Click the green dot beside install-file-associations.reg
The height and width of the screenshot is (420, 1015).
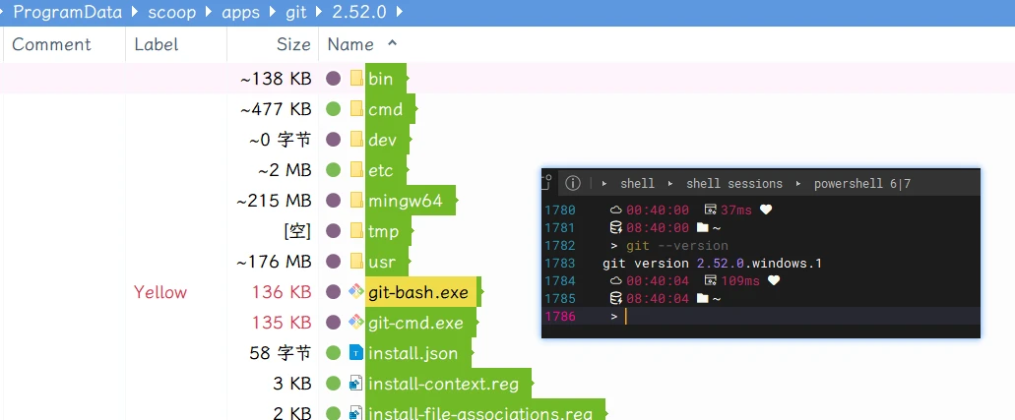coord(334,413)
